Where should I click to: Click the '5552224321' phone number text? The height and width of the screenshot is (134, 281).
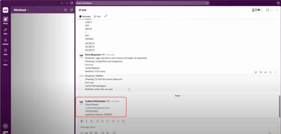click(x=92, y=111)
